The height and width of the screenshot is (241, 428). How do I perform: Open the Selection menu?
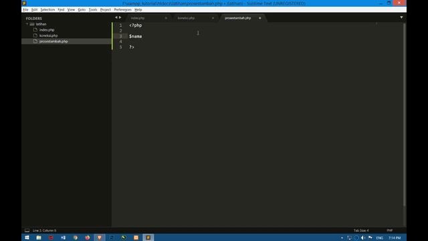(x=47, y=9)
